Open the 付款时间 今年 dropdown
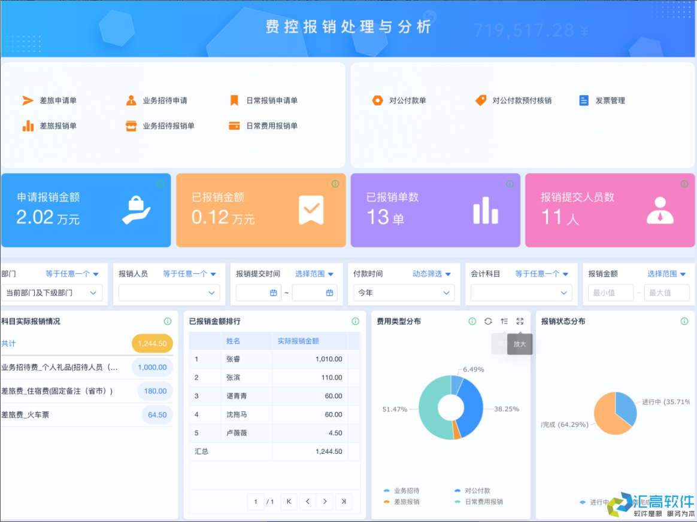 click(x=403, y=293)
